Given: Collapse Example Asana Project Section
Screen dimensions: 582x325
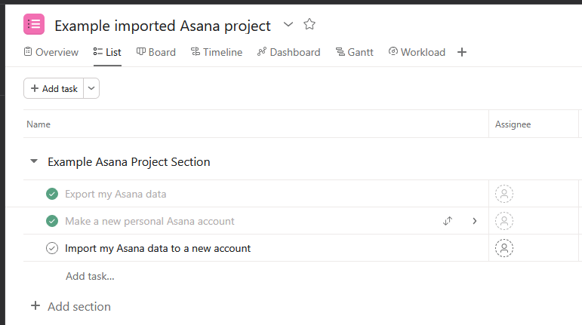Looking at the screenshot, I should click(x=34, y=161).
